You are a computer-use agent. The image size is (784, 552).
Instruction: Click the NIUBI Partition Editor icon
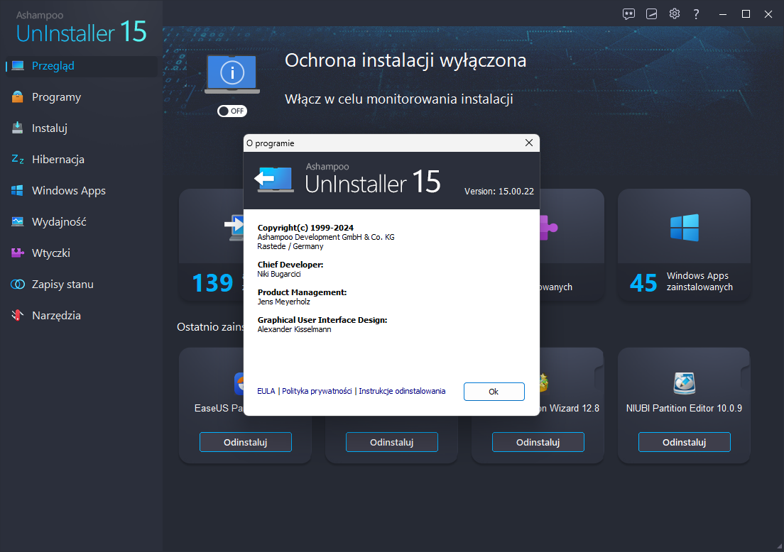pyautogui.click(x=685, y=383)
